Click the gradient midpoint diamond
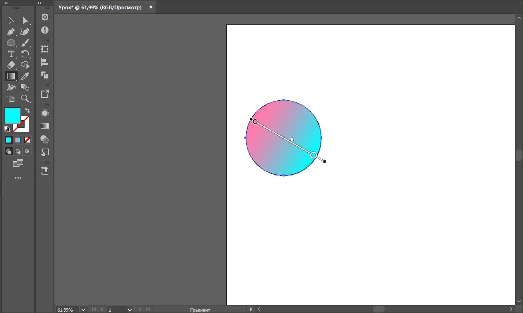 [x=292, y=139]
